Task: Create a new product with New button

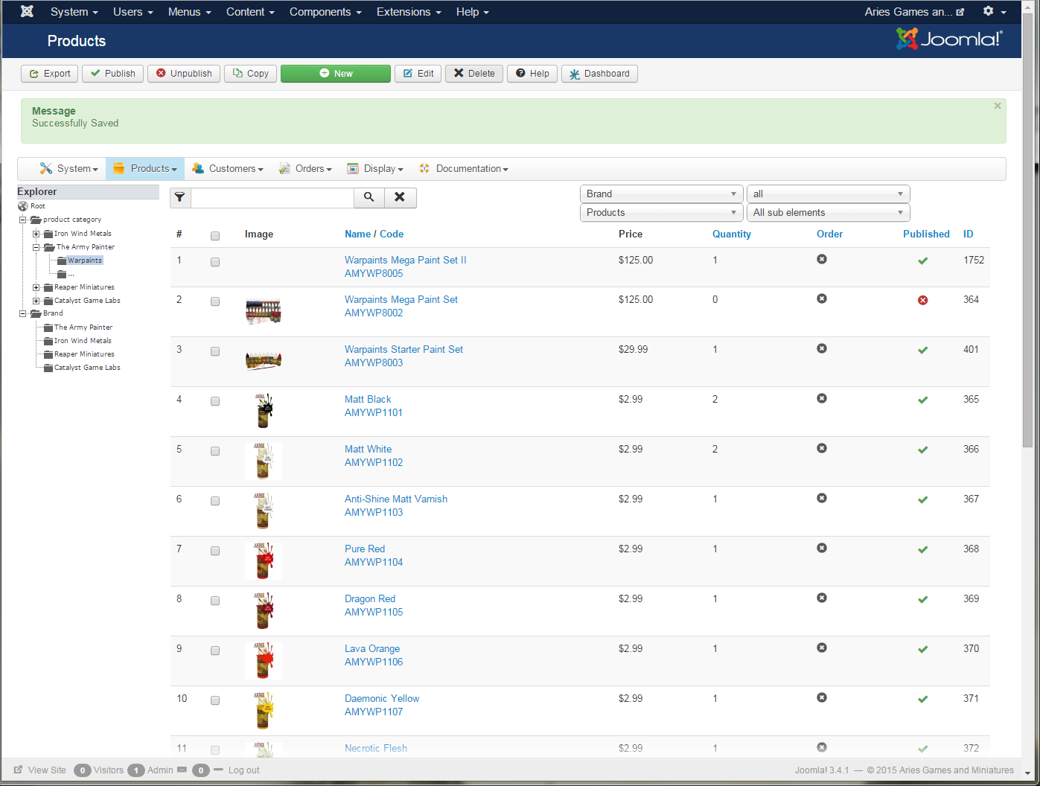Action: [x=336, y=74]
